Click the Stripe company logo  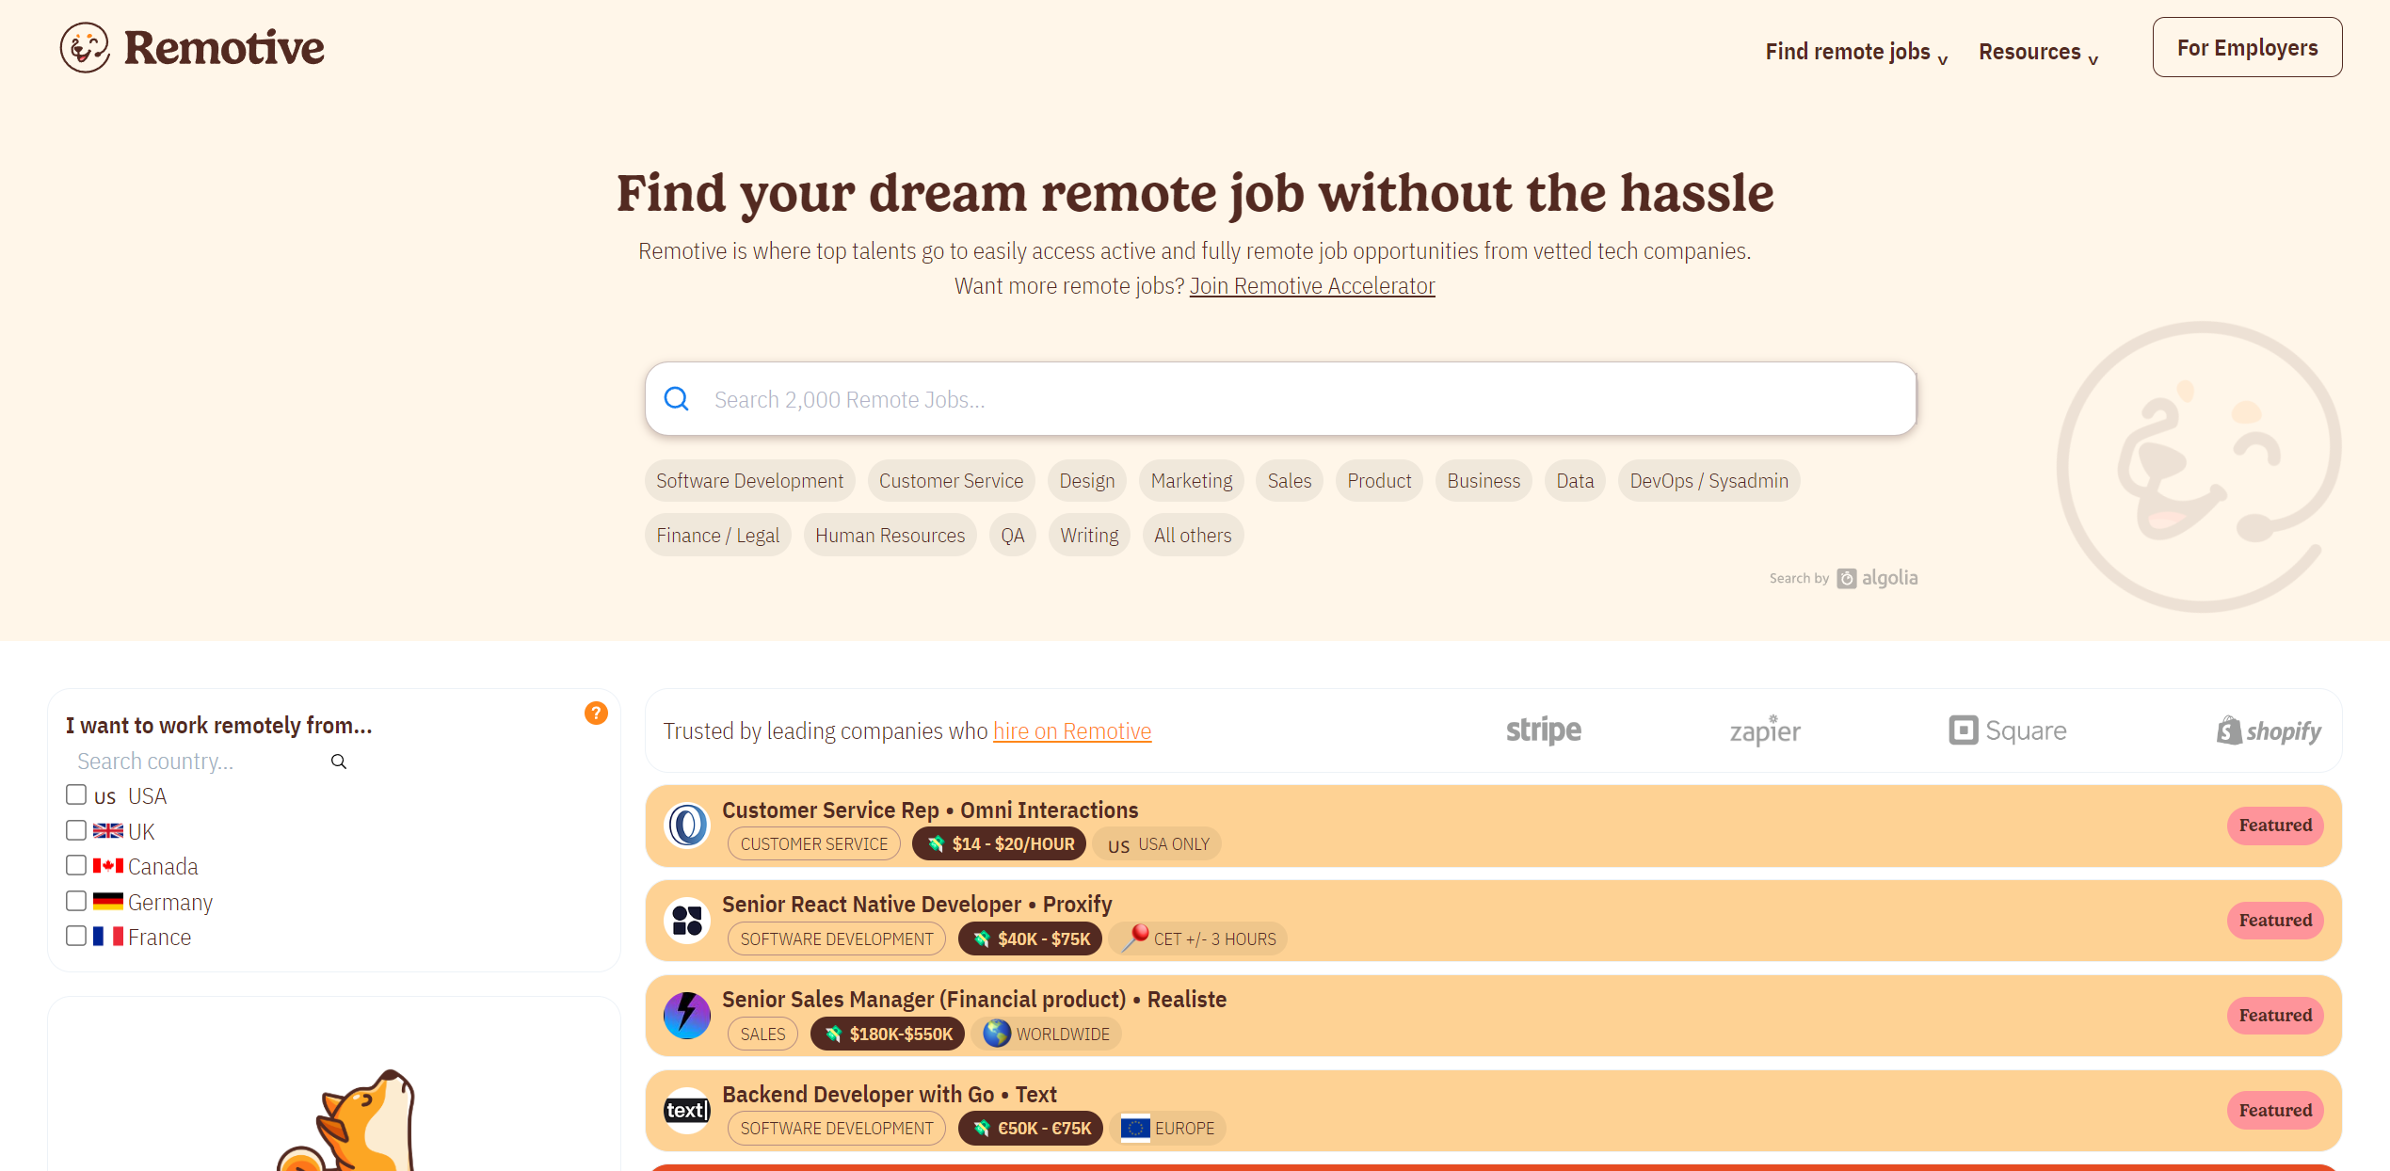(x=1543, y=730)
